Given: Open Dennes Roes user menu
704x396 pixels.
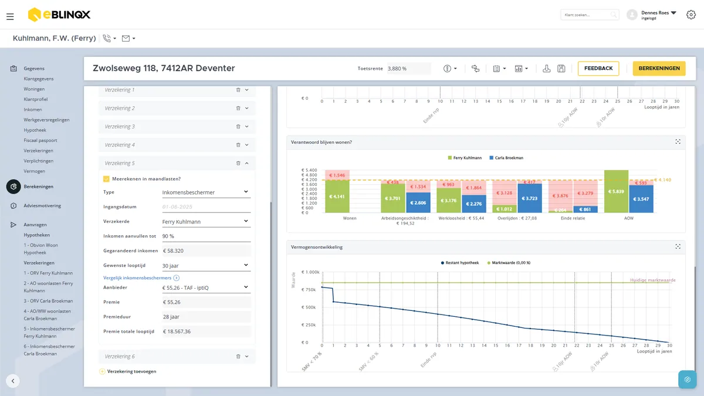Looking at the screenshot, I should (659, 15).
